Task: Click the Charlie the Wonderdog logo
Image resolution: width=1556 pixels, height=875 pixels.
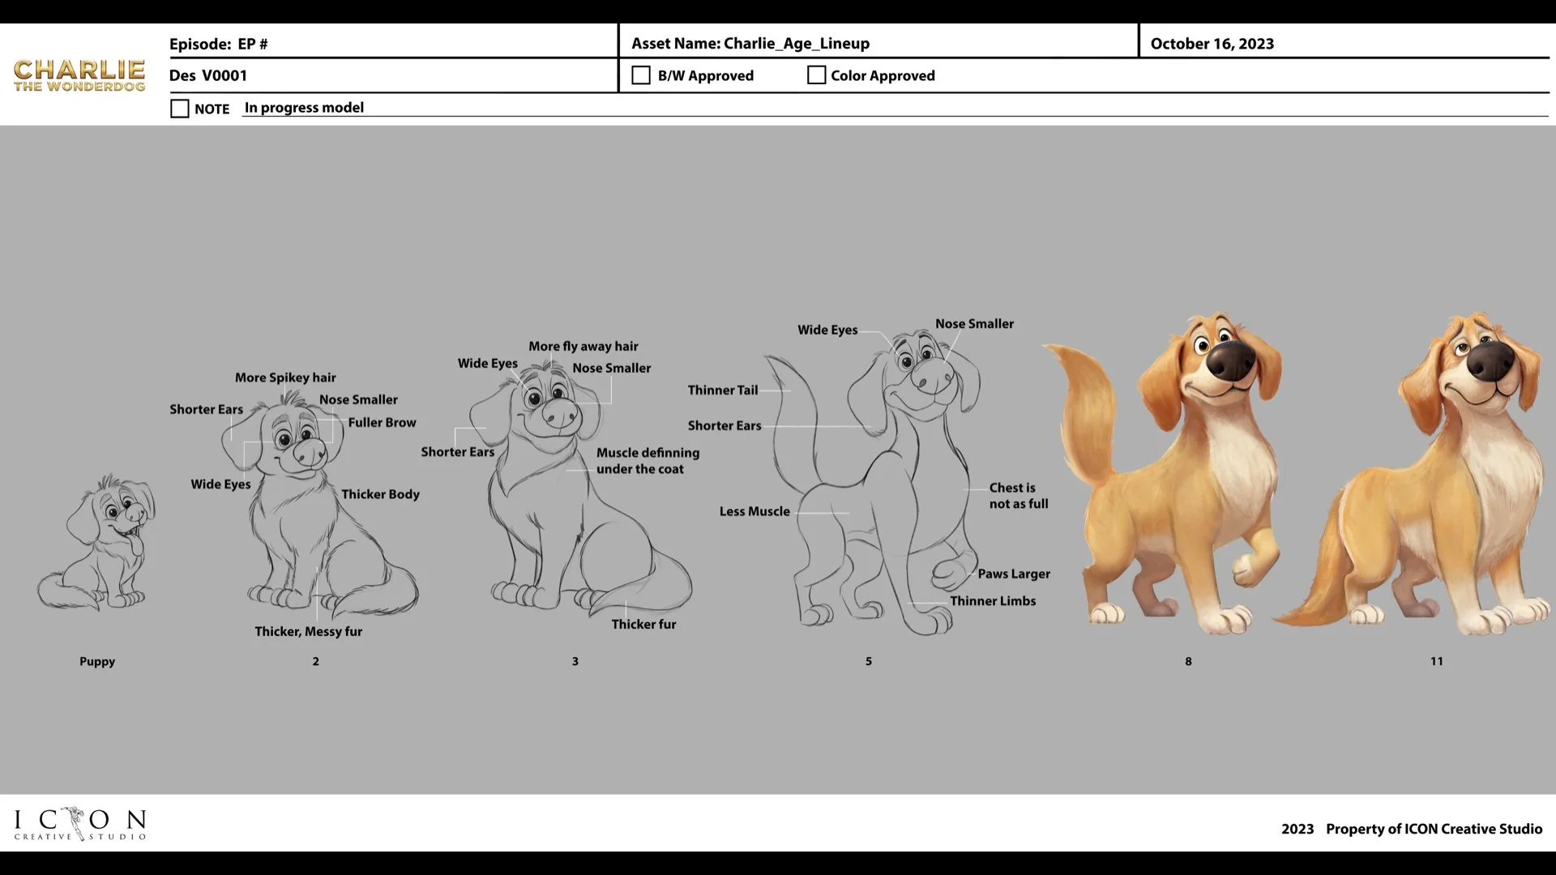Action: click(79, 75)
